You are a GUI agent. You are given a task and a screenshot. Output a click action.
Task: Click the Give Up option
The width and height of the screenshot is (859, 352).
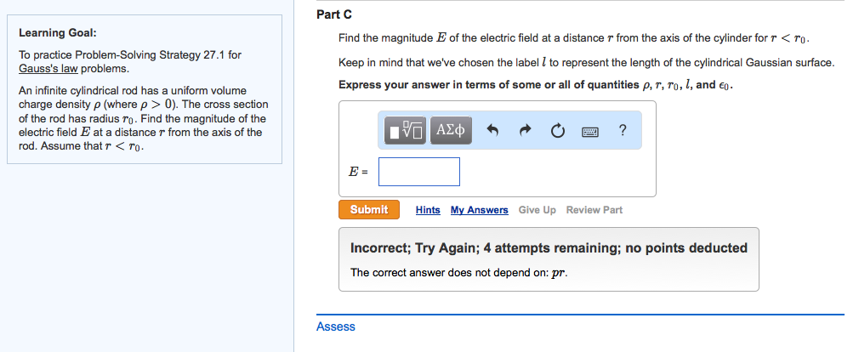click(537, 210)
